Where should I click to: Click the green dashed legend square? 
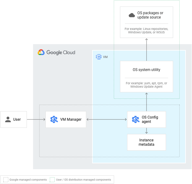52,180
